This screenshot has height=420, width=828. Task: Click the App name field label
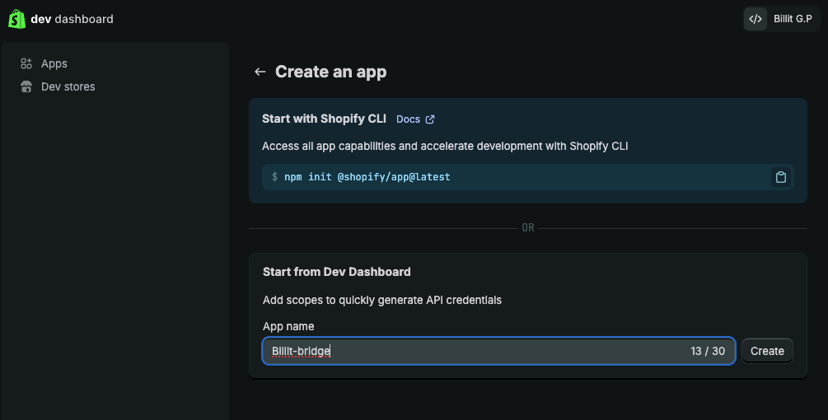pos(288,326)
